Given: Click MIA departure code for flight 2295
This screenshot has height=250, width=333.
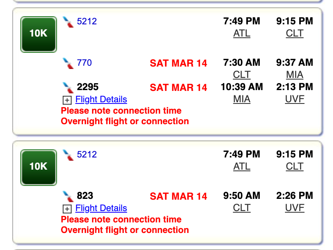Looking at the screenshot, I should click(241, 99).
